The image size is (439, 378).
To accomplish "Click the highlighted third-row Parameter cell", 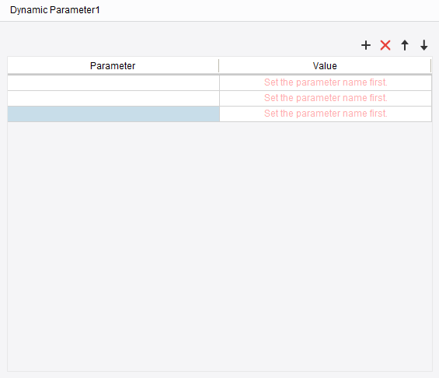I will pos(113,114).
